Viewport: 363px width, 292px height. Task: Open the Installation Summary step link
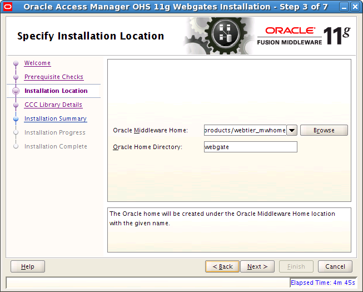56,118
